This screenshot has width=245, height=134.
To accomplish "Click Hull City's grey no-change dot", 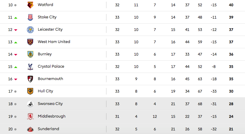I will 15,92.
